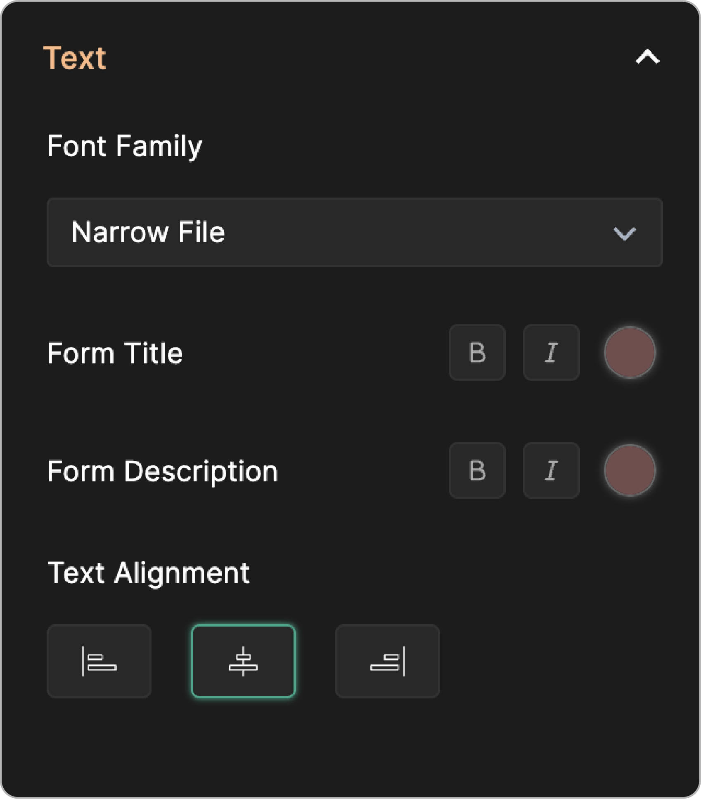701x799 pixels.
Task: Toggle italic for Form Title
Action: [551, 352]
